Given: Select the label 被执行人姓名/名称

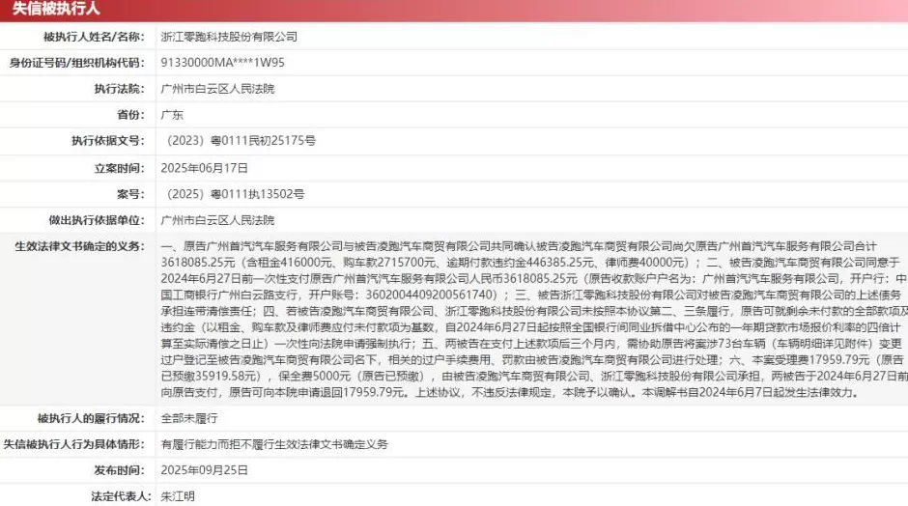Looking at the screenshot, I should tap(94, 37).
